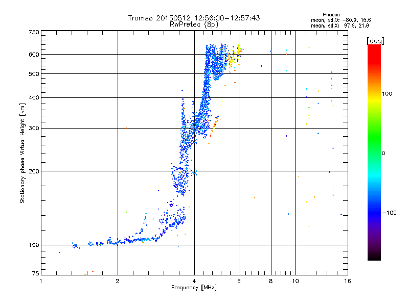
Task: Click the y-axis tick label "750"
Action: pos(34,32)
